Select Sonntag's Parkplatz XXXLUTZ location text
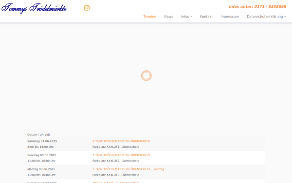 pyautogui.click(x=116, y=161)
